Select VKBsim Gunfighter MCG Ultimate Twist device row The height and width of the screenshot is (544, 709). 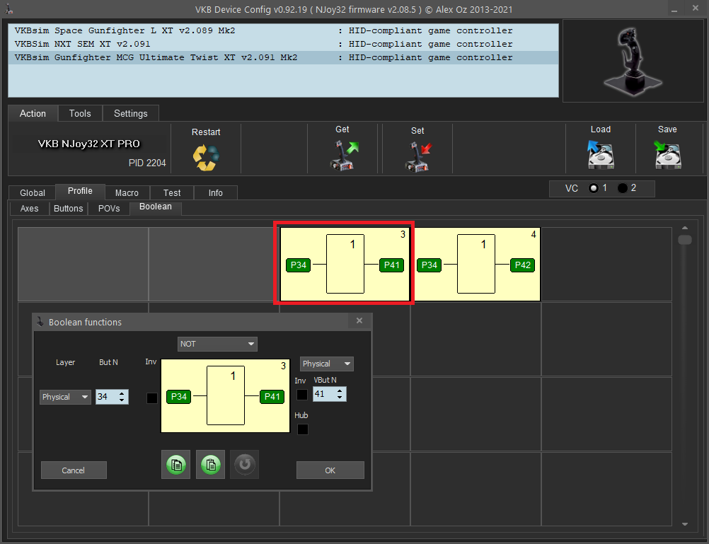284,58
